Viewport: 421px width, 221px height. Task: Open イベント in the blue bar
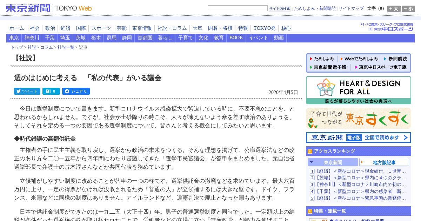click(x=259, y=38)
